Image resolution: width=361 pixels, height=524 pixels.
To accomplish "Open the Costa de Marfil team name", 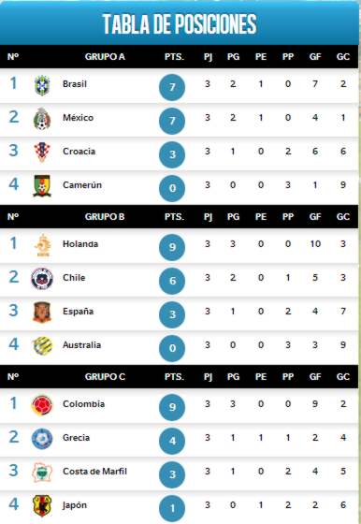I will click(x=94, y=472).
